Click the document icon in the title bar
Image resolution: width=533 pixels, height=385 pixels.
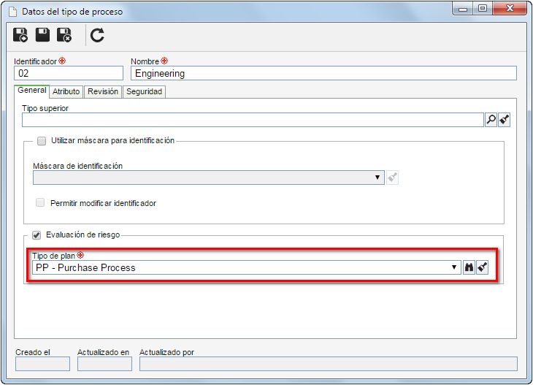[12, 12]
